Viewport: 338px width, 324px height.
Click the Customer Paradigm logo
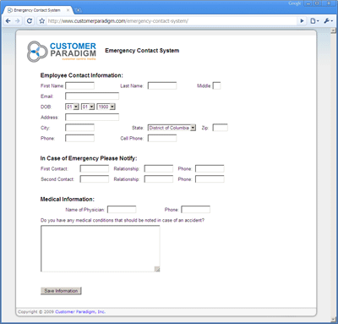pos(62,52)
